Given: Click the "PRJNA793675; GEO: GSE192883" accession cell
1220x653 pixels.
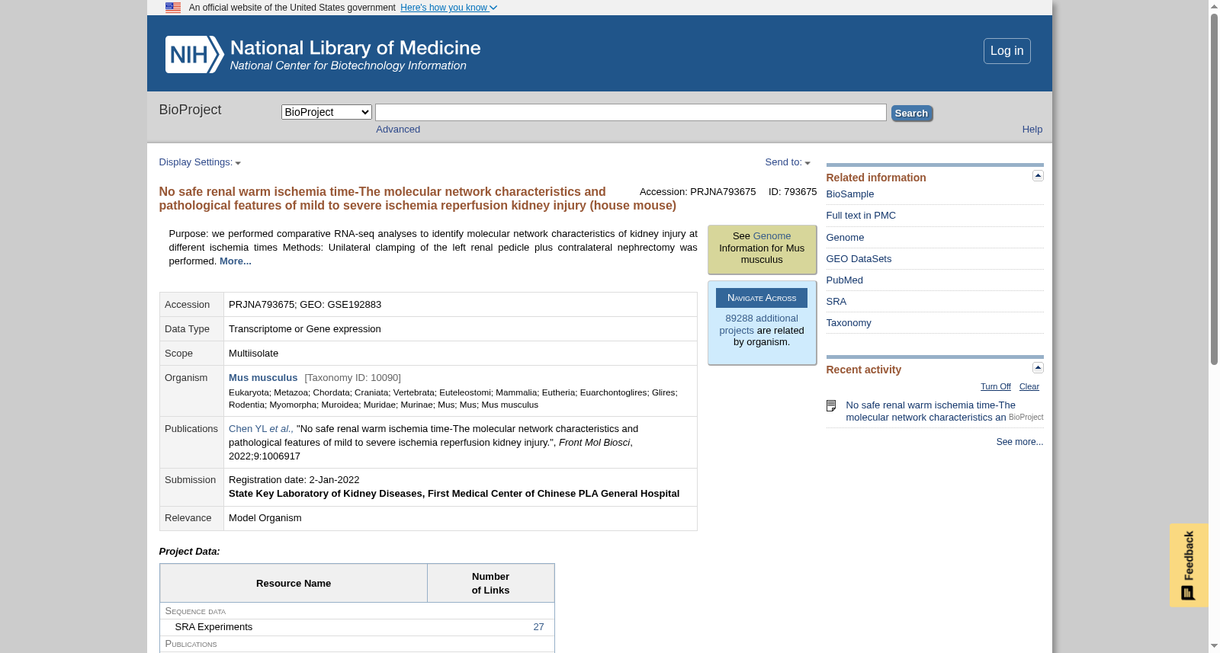Looking at the screenshot, I should [461, 305].
